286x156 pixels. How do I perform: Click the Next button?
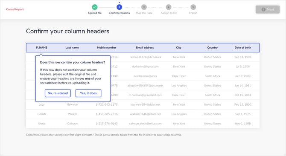pyautogui.click(x=268, y=9)
